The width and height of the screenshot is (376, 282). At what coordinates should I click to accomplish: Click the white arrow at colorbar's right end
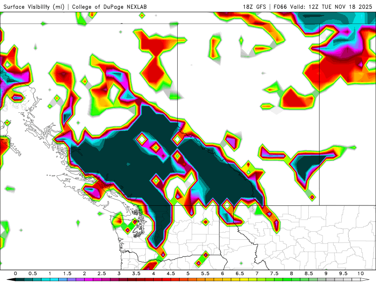click(365, 280)
